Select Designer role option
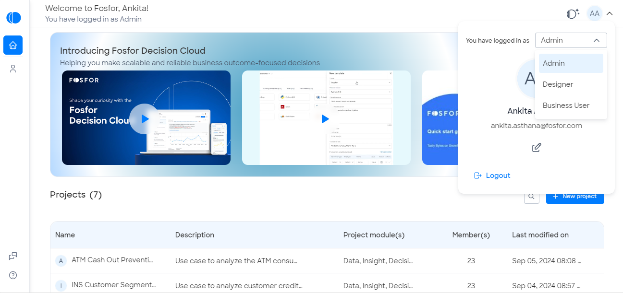The height and width of the screenshot is (293, 623). [571, 84]
